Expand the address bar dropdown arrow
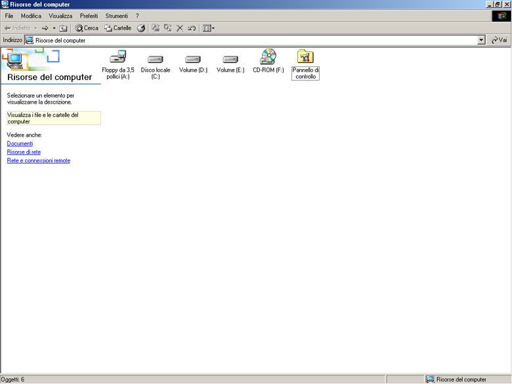 481,40
